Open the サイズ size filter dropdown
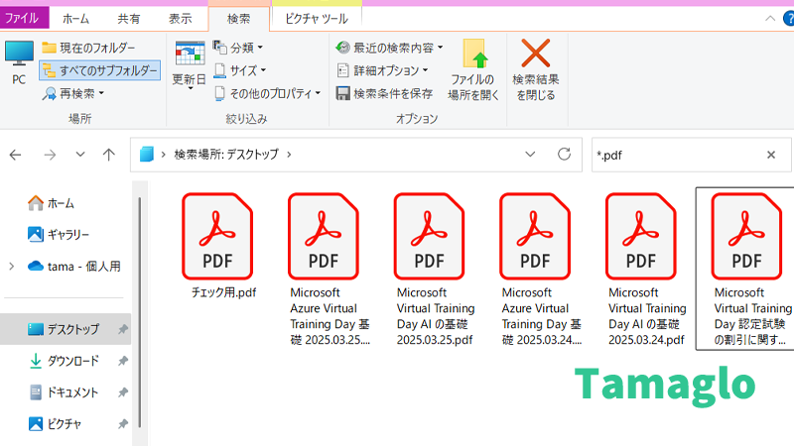794x446 pixels. coord(239,70)
